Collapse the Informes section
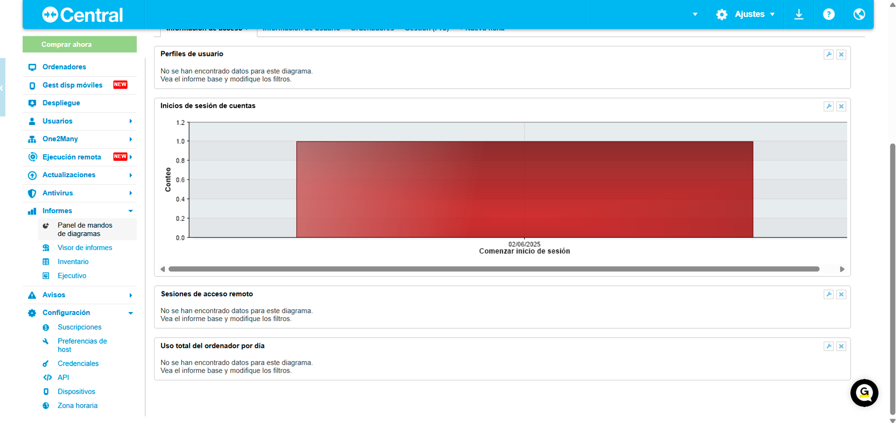Screen dimensions: 896x423 pos(130,211)
